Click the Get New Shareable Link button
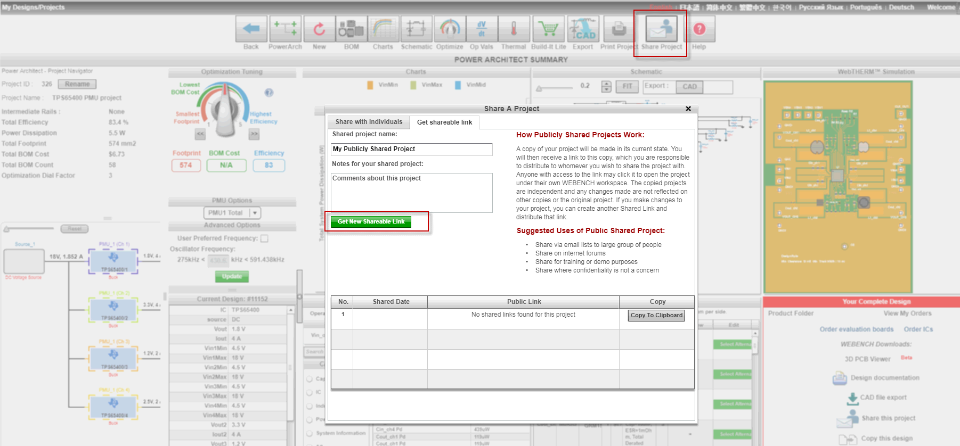 point(371,221)
